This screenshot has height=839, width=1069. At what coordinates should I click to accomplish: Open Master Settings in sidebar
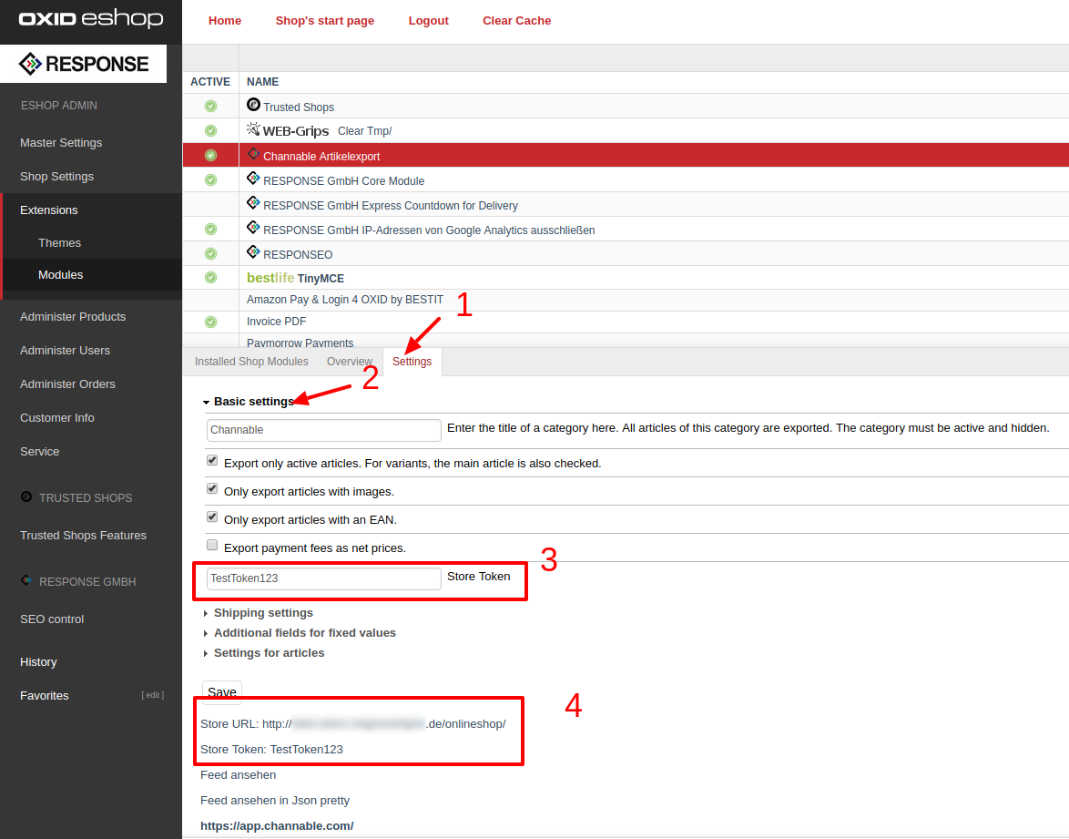(x=61, y=142)
